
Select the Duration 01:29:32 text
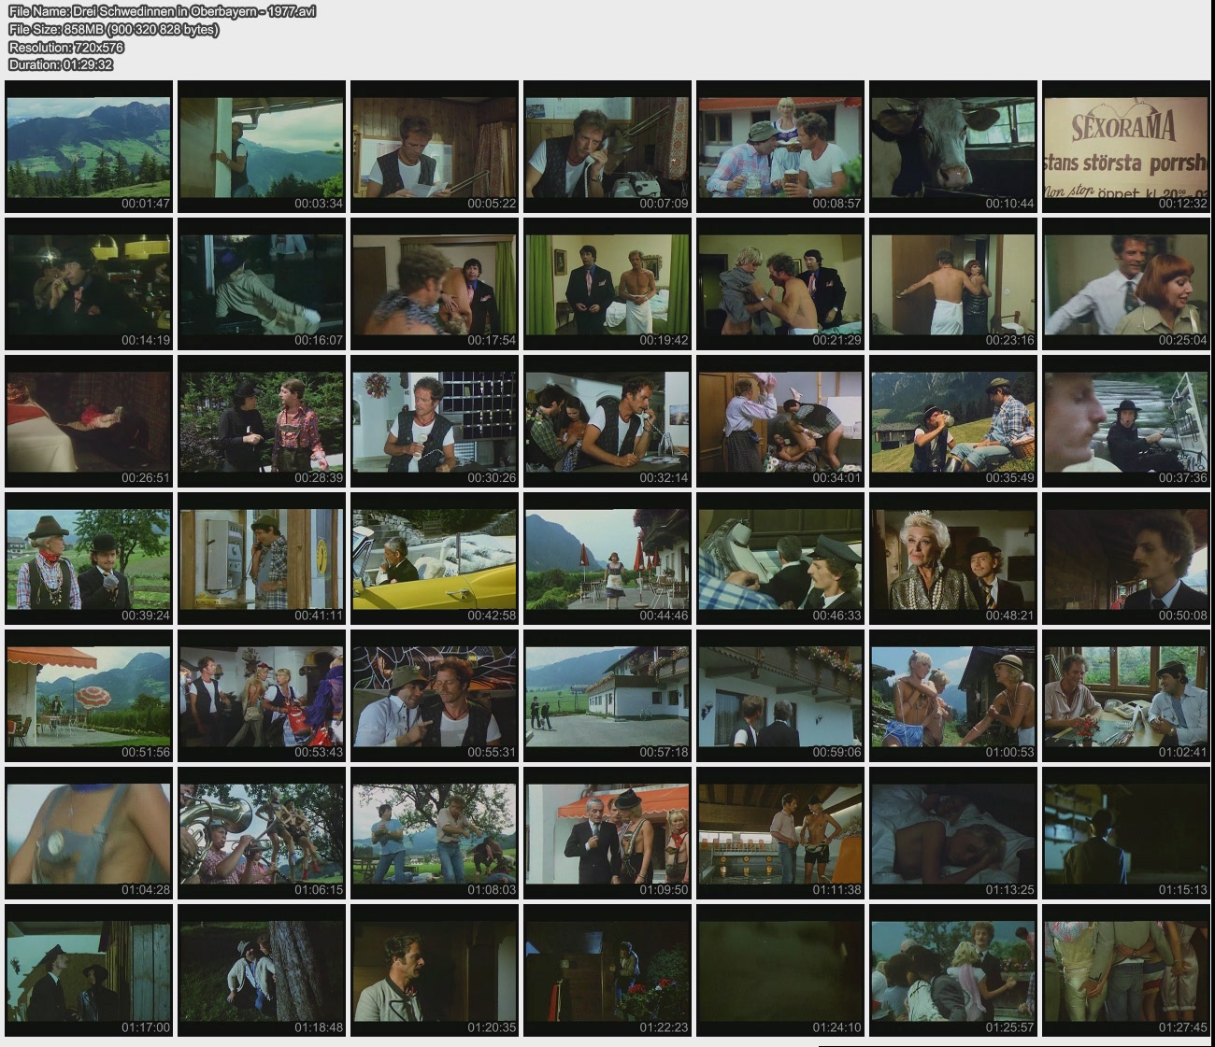[x=60, y=64]
